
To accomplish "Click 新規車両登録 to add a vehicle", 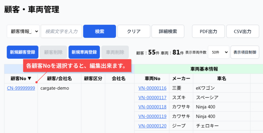I will (84, 52).
